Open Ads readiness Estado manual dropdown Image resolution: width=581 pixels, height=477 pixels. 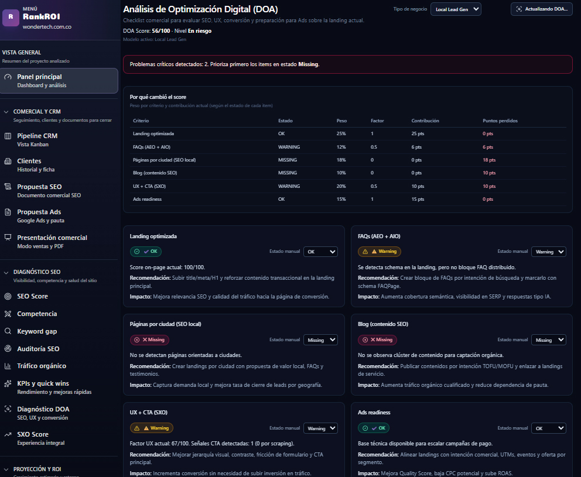[548, 428]
